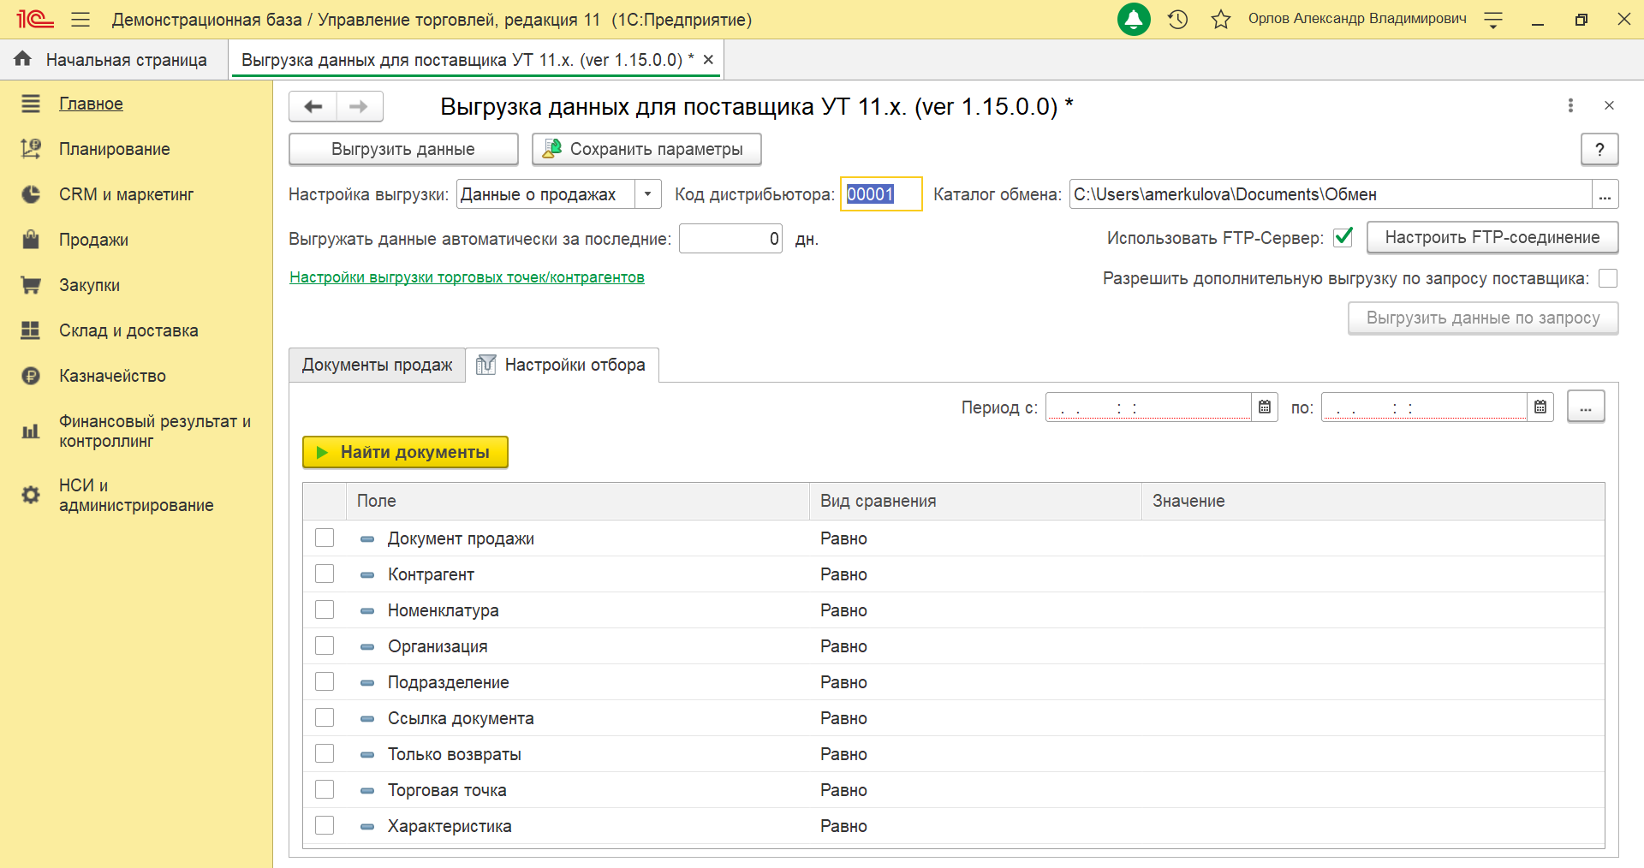Open Планирование section
Screen dimensions: 1644x868
[114, 149]
